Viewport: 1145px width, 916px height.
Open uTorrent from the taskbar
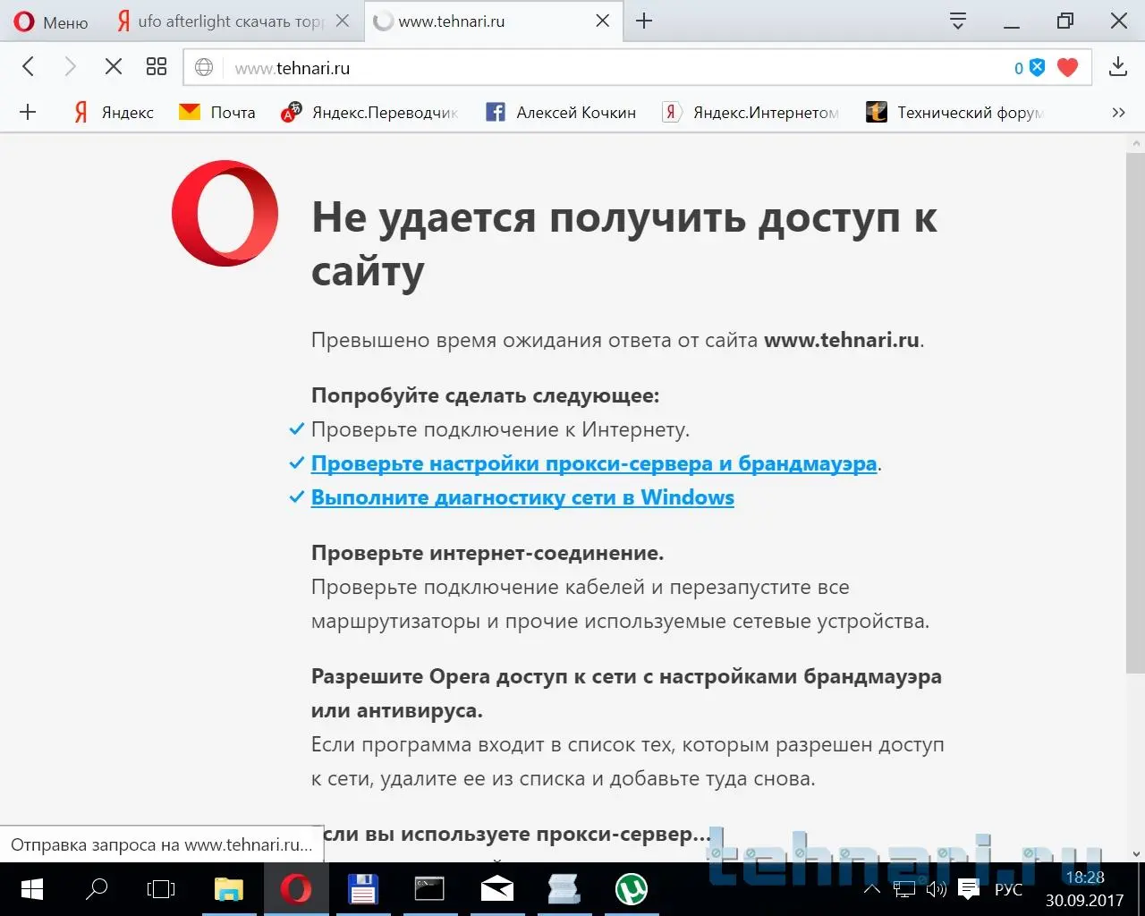[x=632, y=889]
